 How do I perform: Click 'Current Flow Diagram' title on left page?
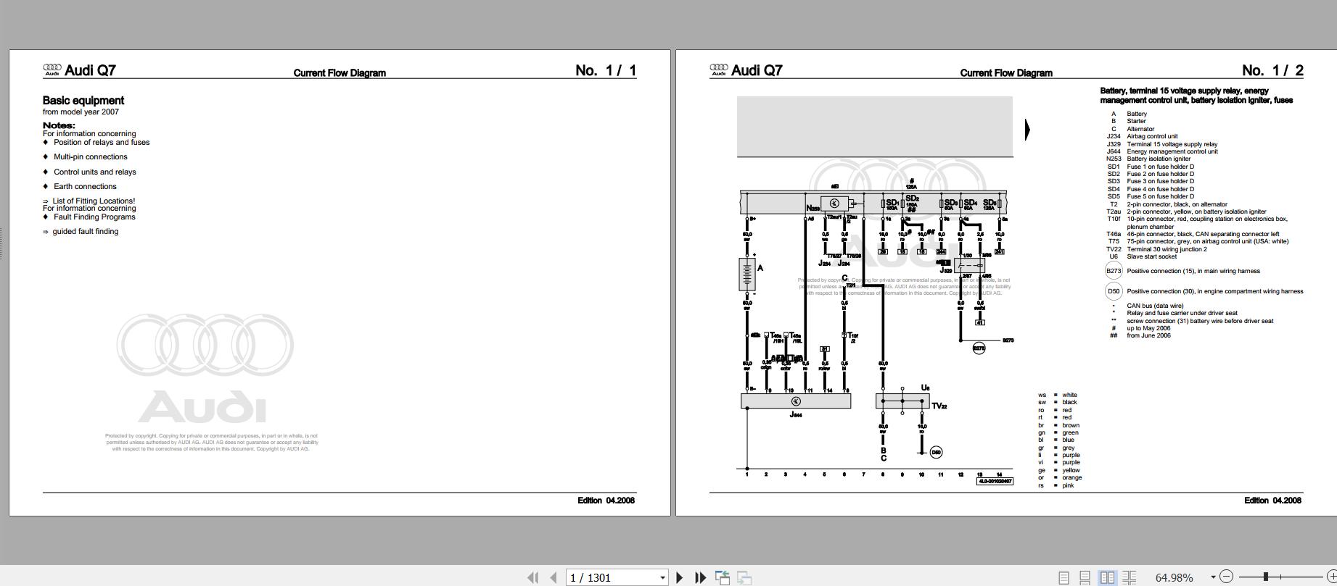point(340,72)
